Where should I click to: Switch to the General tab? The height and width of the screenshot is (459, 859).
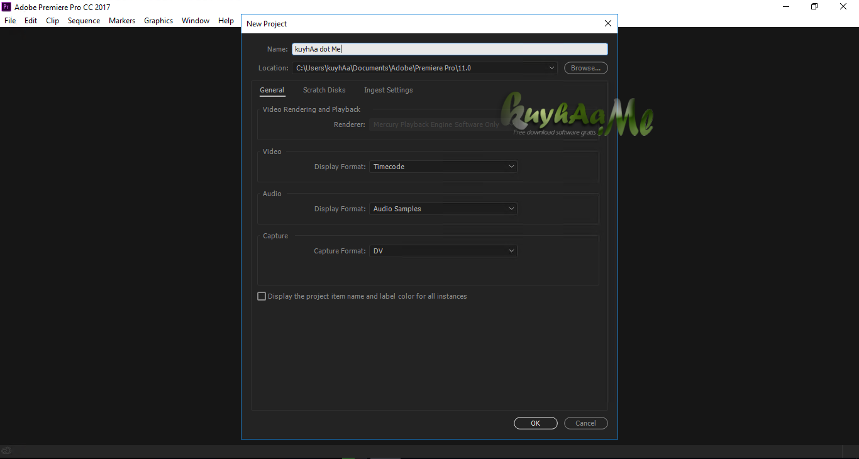(272, 90)
